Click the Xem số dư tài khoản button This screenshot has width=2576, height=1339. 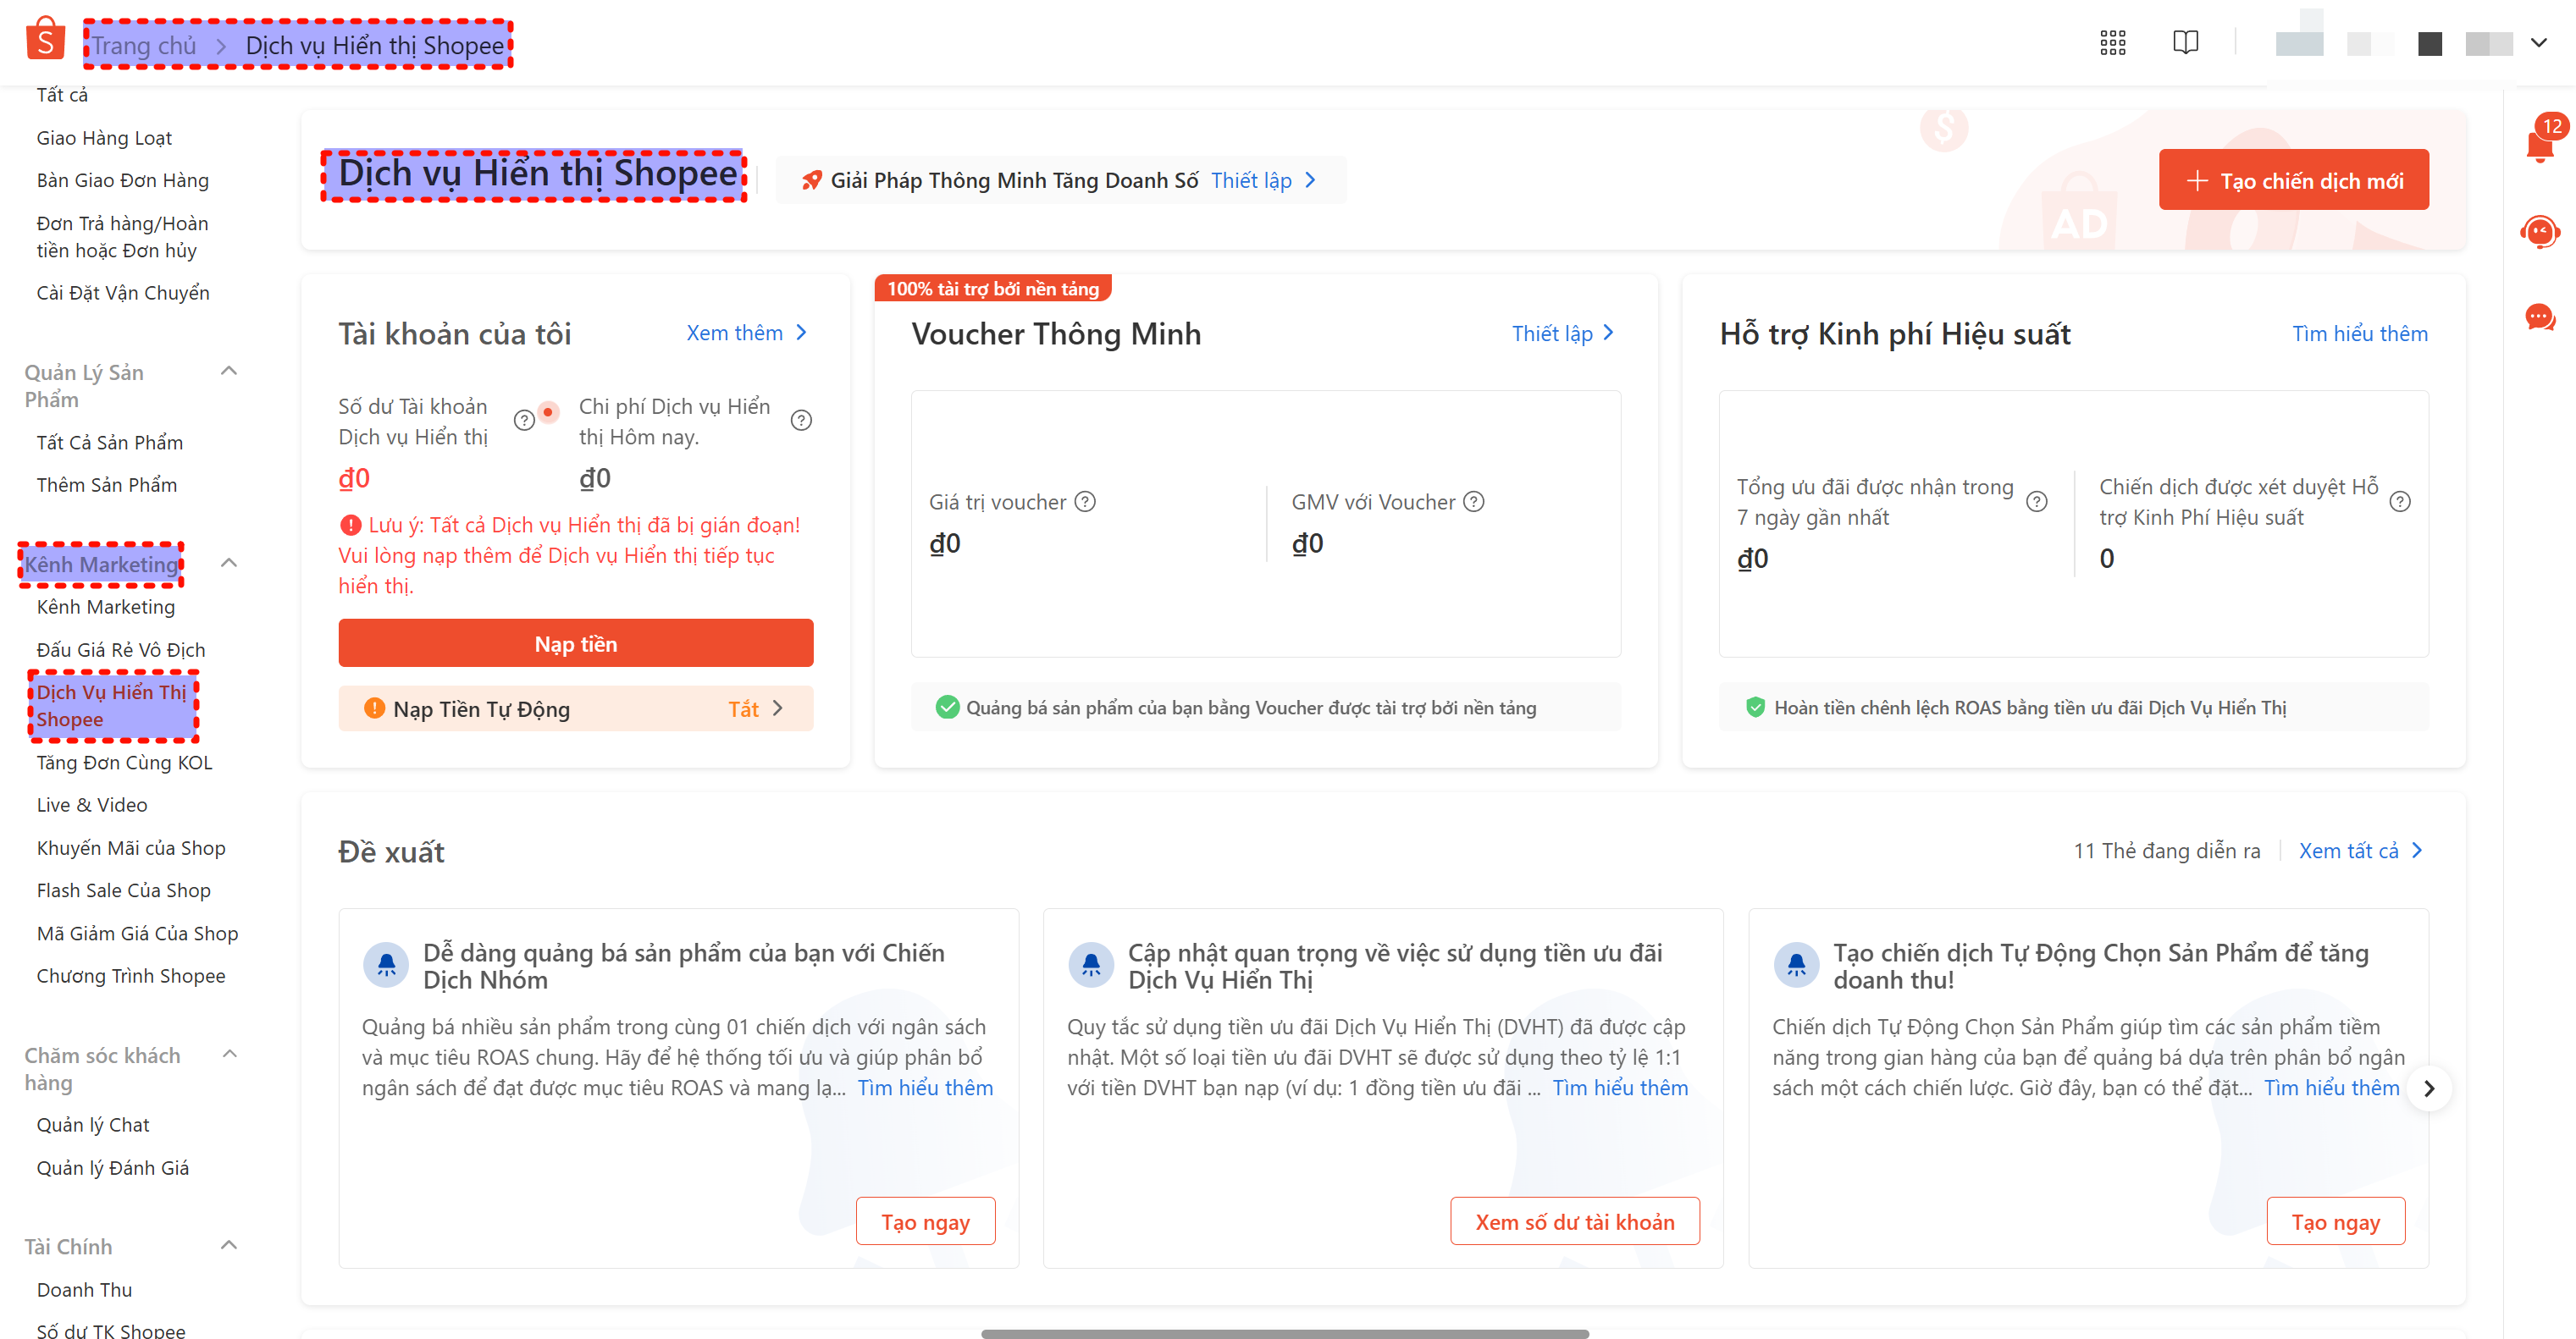coord(1574,1221)
